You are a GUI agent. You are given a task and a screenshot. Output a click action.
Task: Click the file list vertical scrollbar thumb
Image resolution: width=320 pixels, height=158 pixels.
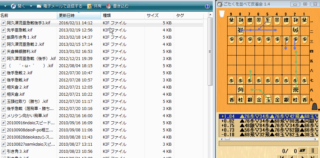point(210,52)
